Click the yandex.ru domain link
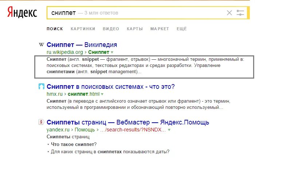This screenshot has height=170, width=303. pos(58,130)
